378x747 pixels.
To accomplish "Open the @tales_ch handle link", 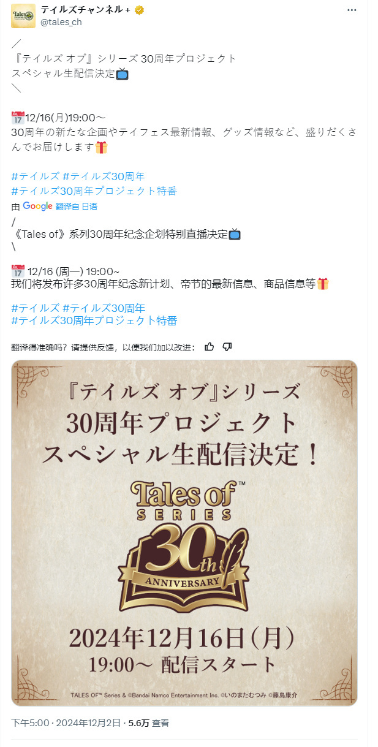I will [x=61, y=23].
